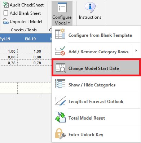Open the Instructions info bubble icon
This screenshot has height=143, width=141.
point(90,8)
